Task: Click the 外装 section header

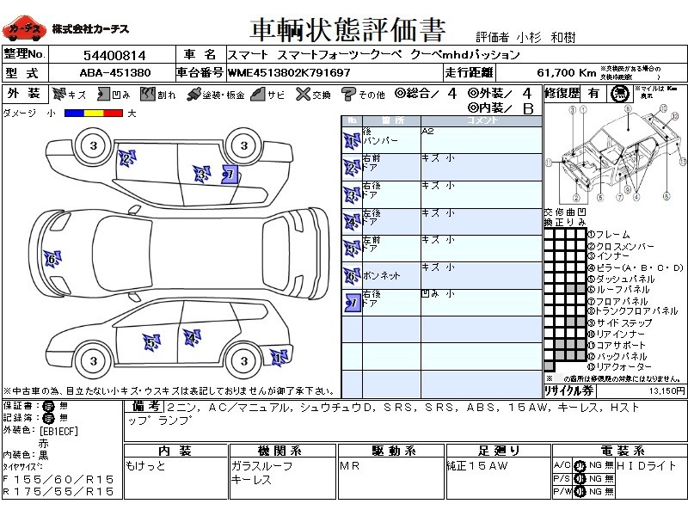Action: point(24,94)
